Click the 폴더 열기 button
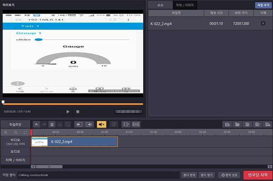Screen dimensions: 273x181 click(206, 175)
